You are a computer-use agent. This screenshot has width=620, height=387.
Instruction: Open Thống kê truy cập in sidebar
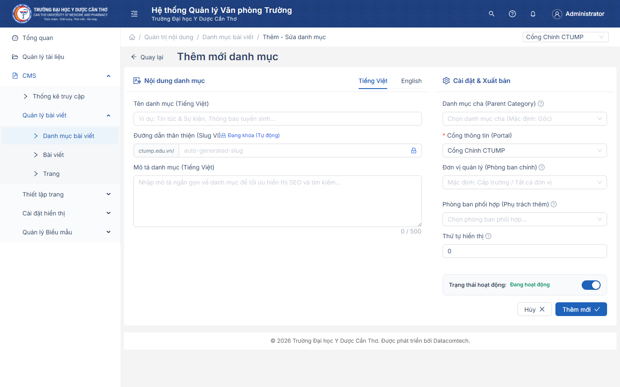[x=60, y=96]
